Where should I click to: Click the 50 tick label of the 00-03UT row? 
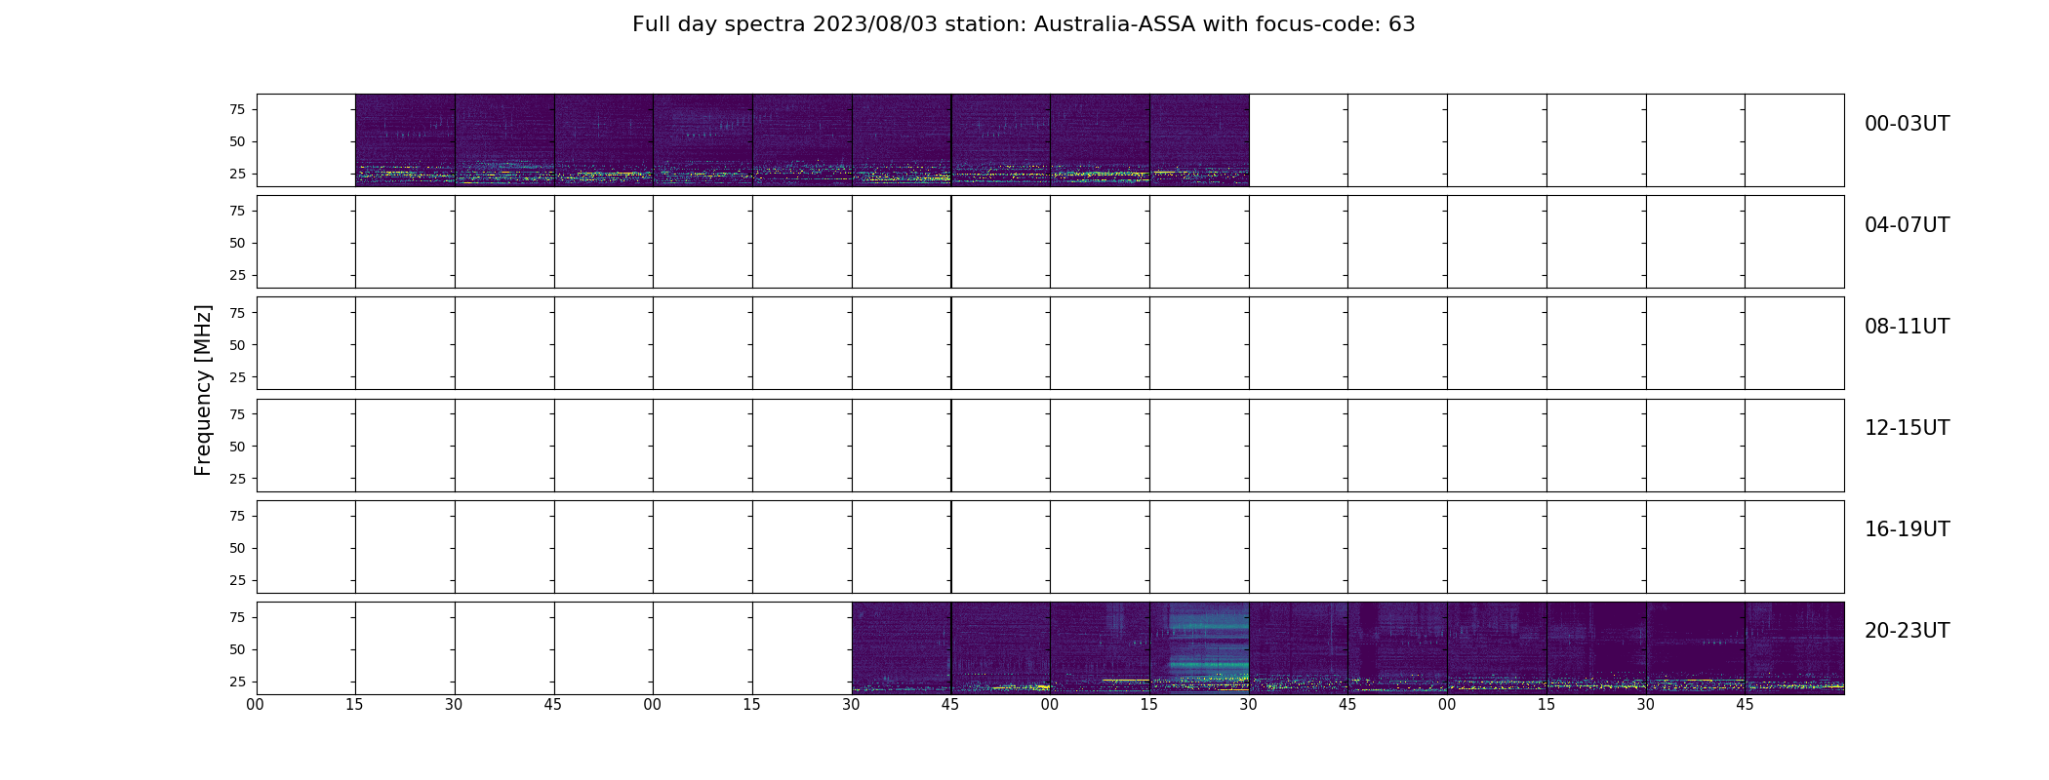[237, 141]
